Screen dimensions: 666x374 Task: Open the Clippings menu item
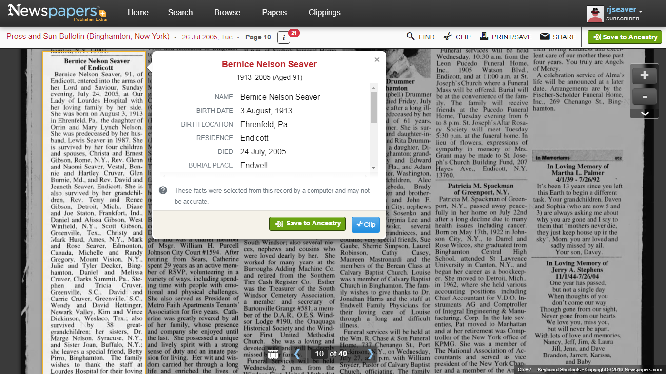point(325,12)
